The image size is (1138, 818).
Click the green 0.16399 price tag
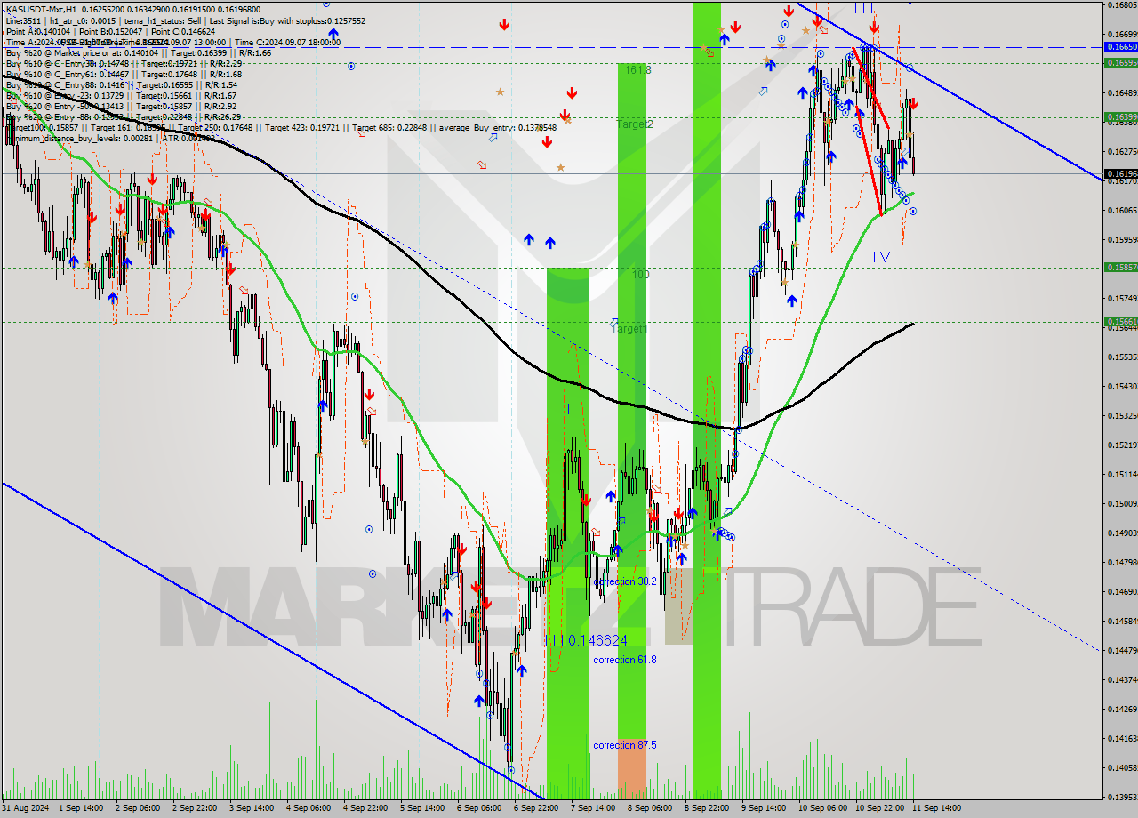pyautogui.click(x=1120, y=116)
